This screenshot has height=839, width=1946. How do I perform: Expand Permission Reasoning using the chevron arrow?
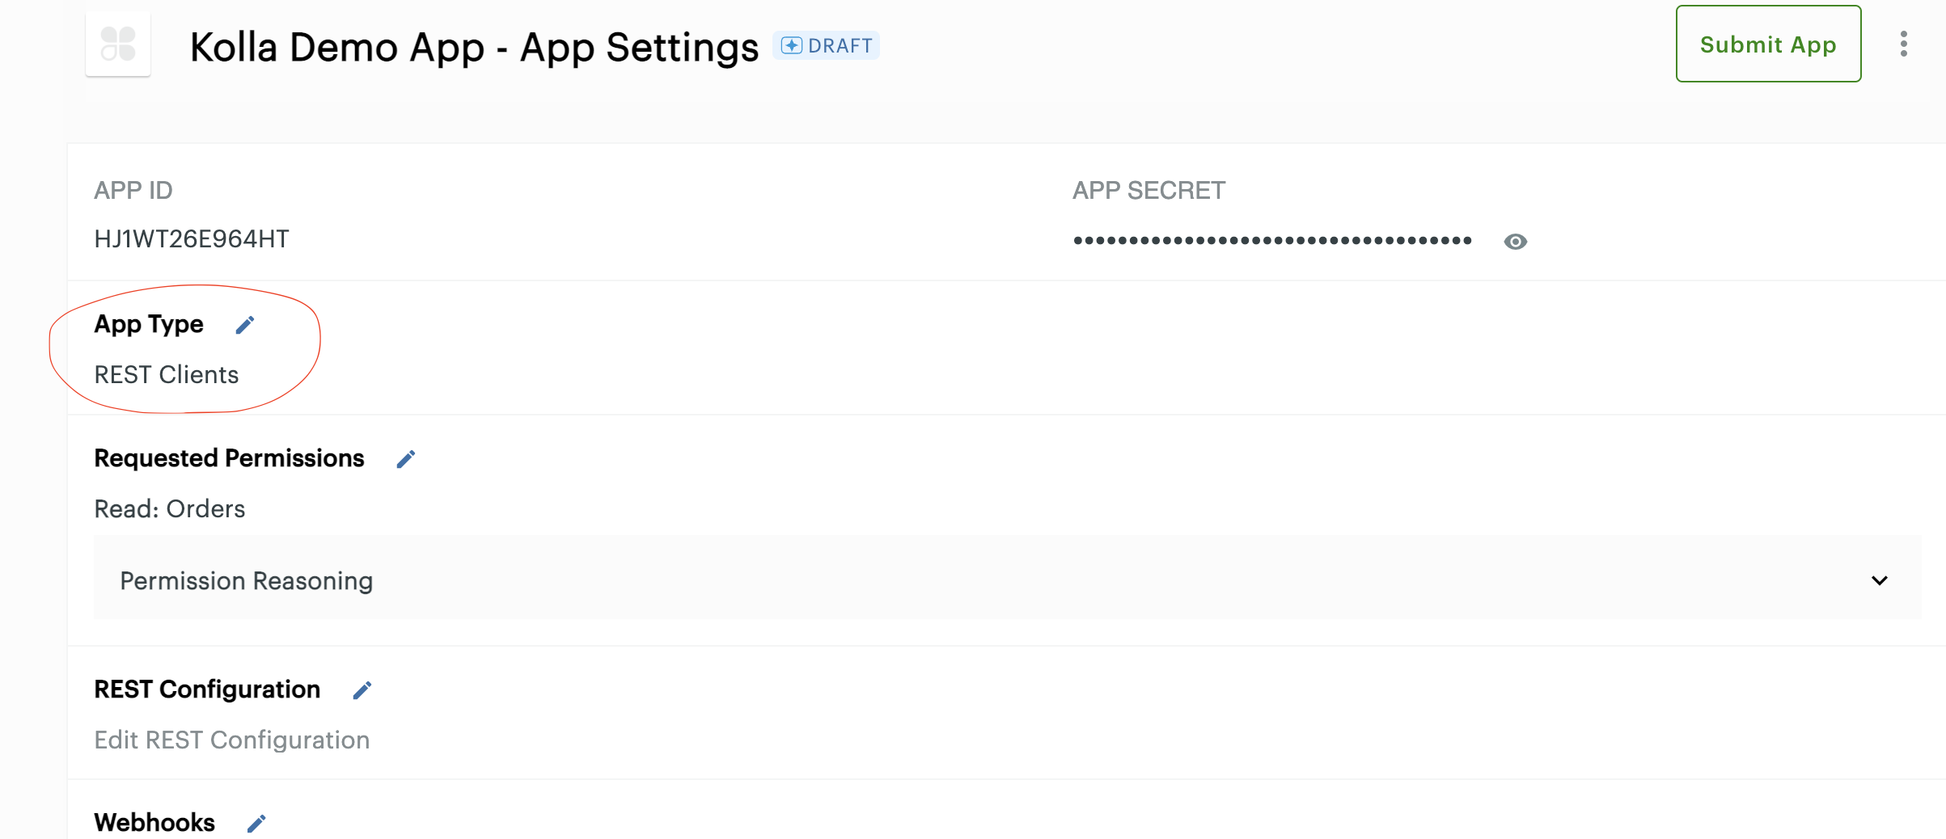click(x=1880, y=580)
